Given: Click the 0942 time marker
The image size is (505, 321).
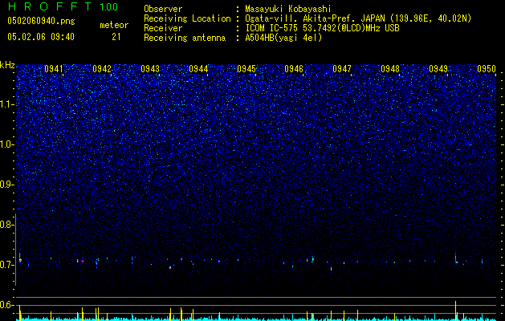Looking at the screenshot, I should tap(102, 69).
